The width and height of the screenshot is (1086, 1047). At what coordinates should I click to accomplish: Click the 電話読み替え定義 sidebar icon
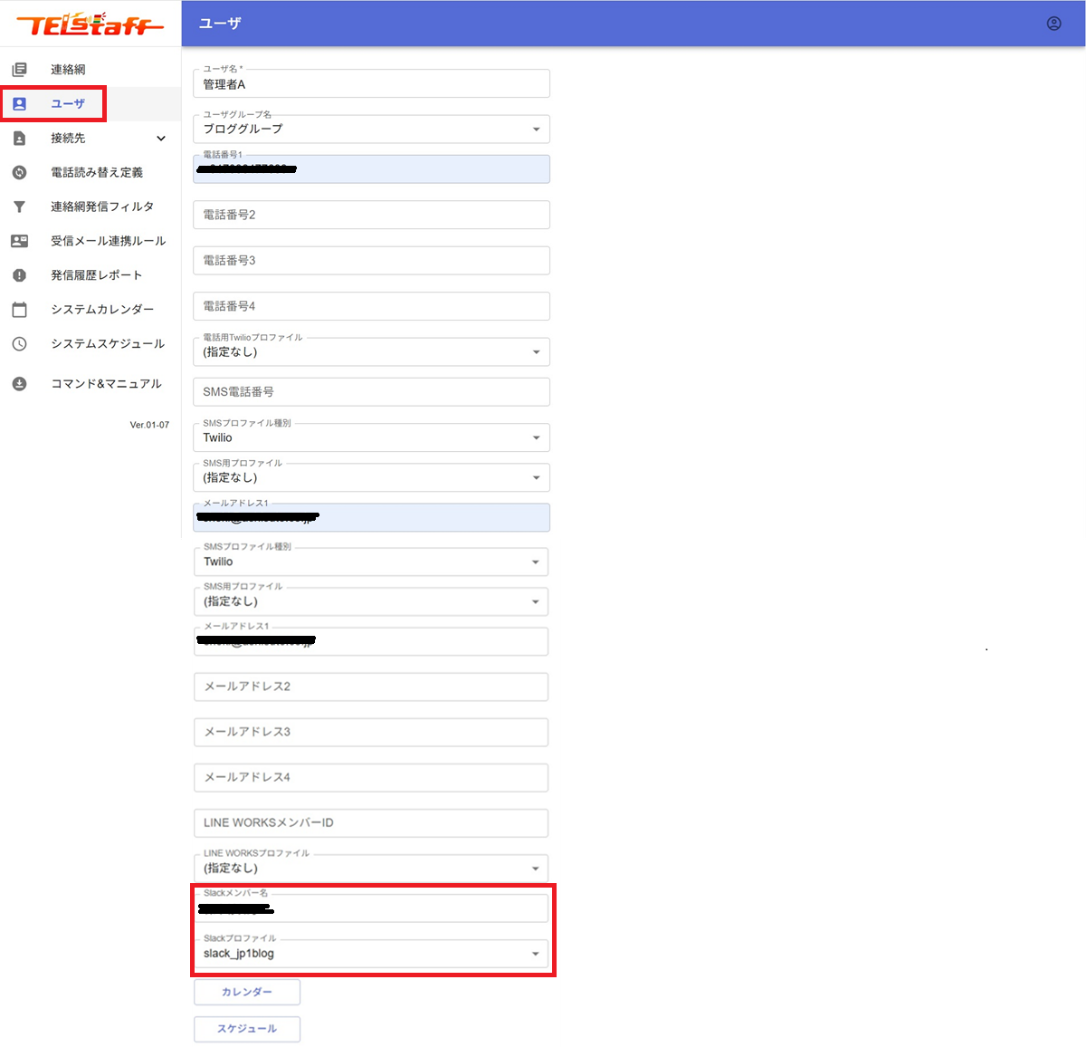[x=19, y=172]
